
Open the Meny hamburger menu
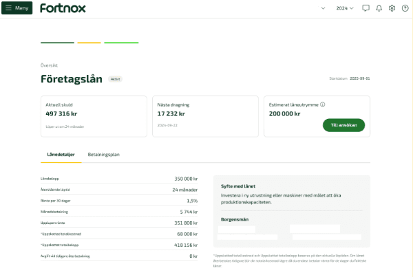pos(17,8)
